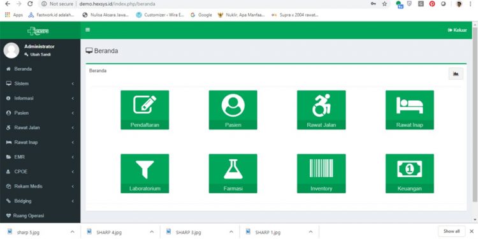Select Beranda in the sidebar
This screenshot has width=478, height=239.
click(x=40, y=69)
